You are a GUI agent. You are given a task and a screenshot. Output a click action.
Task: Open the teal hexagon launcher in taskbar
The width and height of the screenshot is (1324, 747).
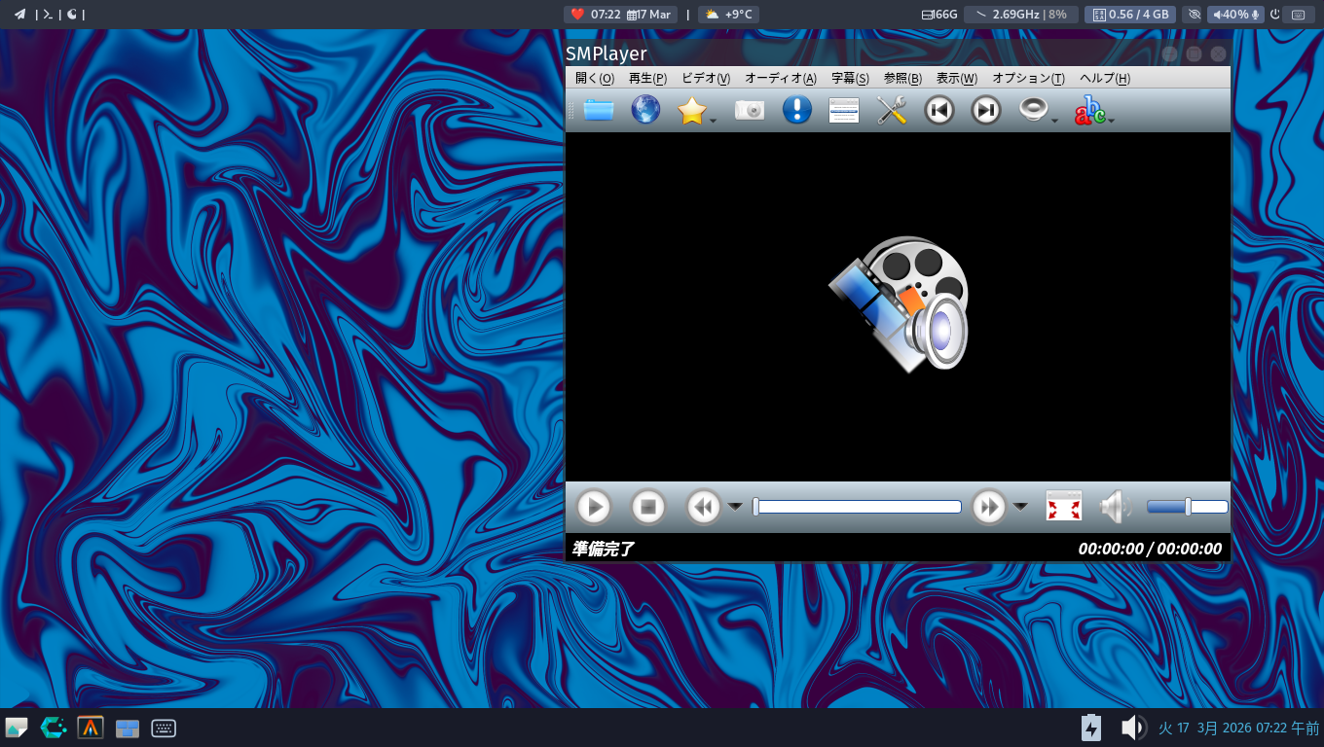[54, 728]
